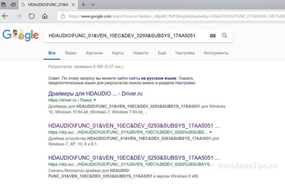Switch to the Видео results tab

click(71, 53)
